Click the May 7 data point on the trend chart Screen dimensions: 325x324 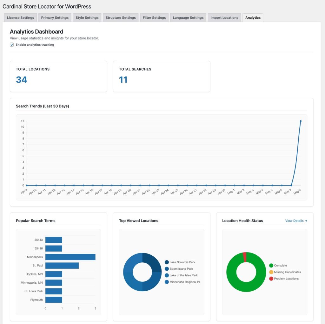(291, 185)
